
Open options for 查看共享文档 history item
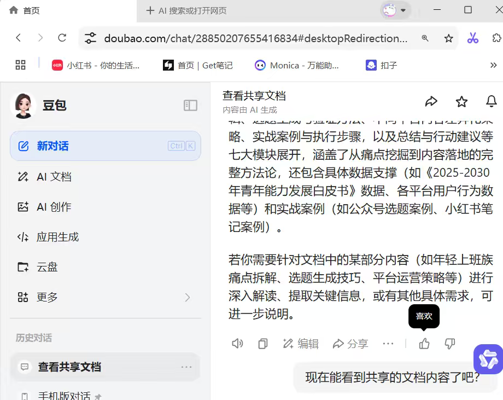(186, 367)
